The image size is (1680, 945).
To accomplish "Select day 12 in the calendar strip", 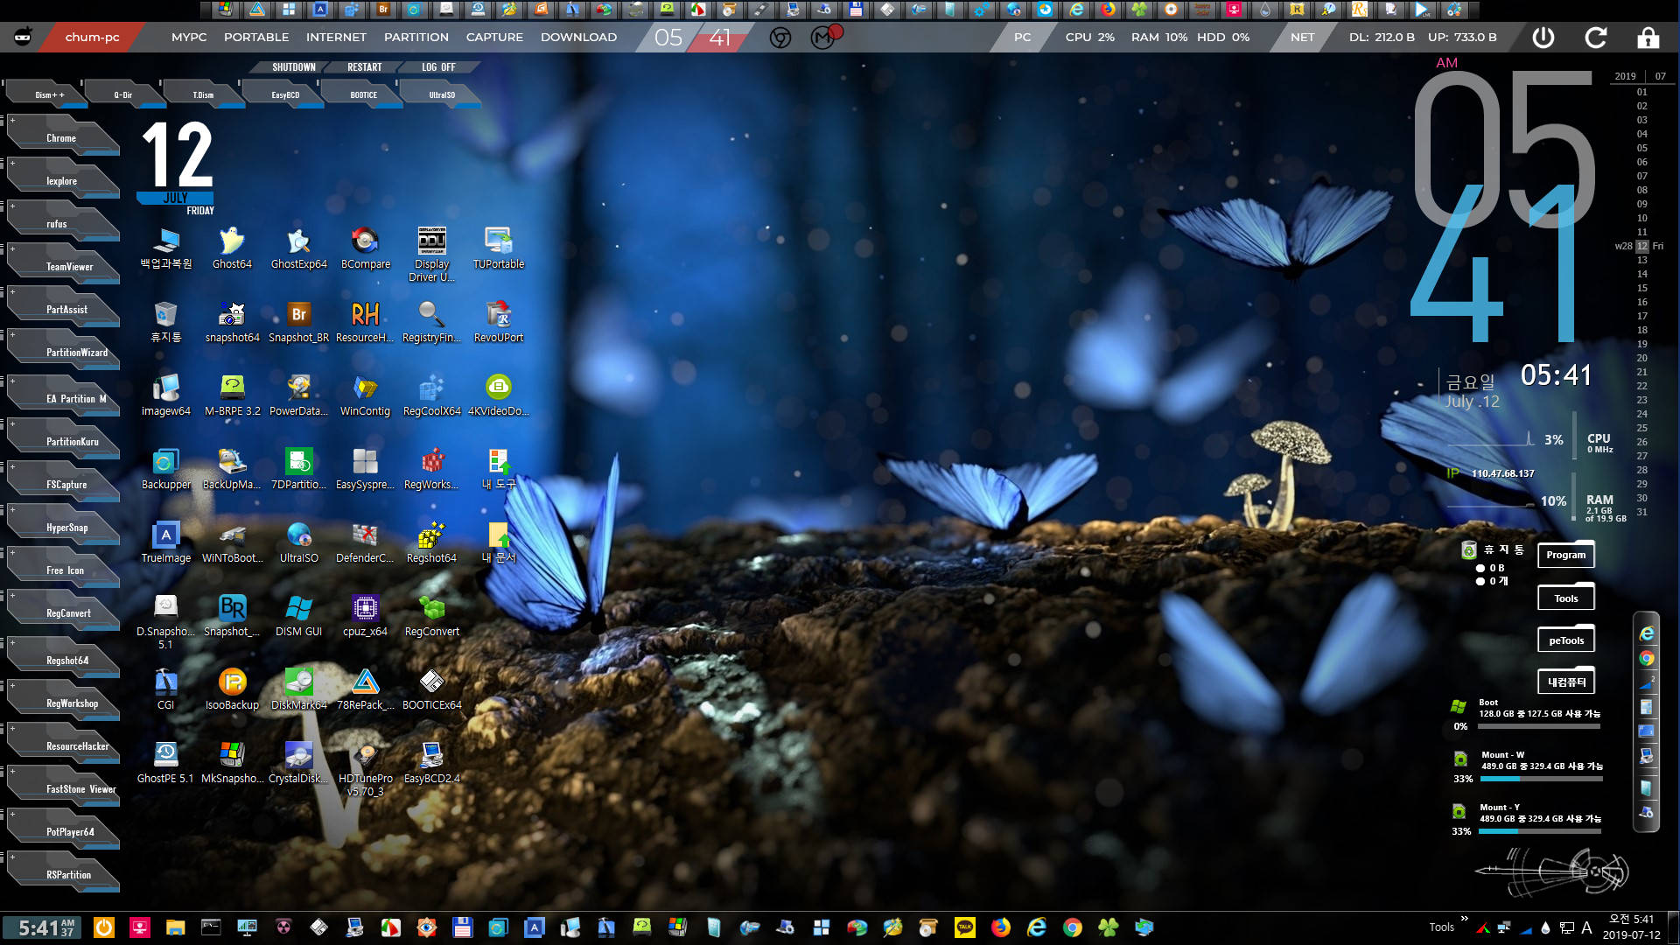I will click(1642, 246).
